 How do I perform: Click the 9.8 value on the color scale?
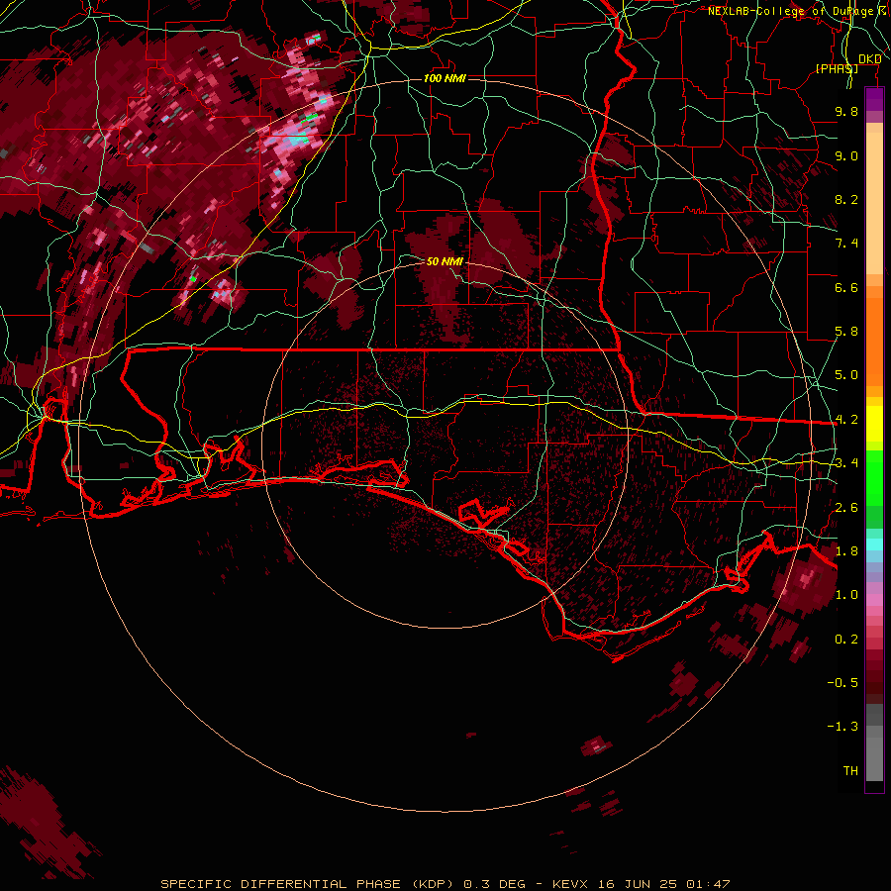click(846, 111)
